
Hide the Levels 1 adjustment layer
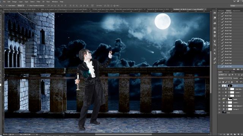[219, 93]
